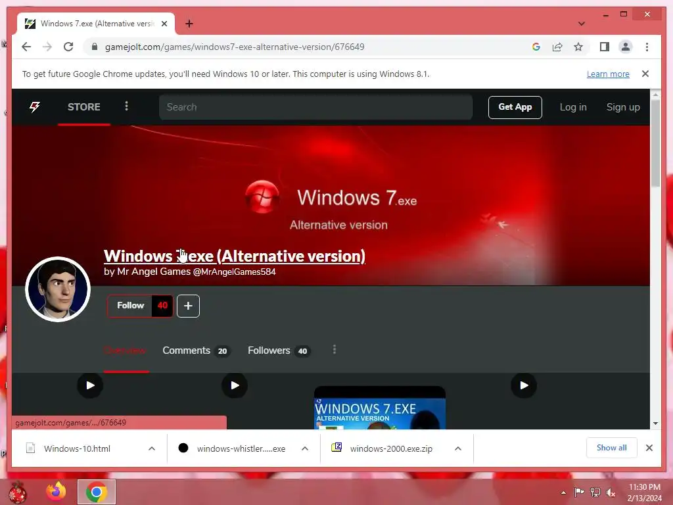Close the downloads bar
The image size is (673, 505).
pos(649,448)
